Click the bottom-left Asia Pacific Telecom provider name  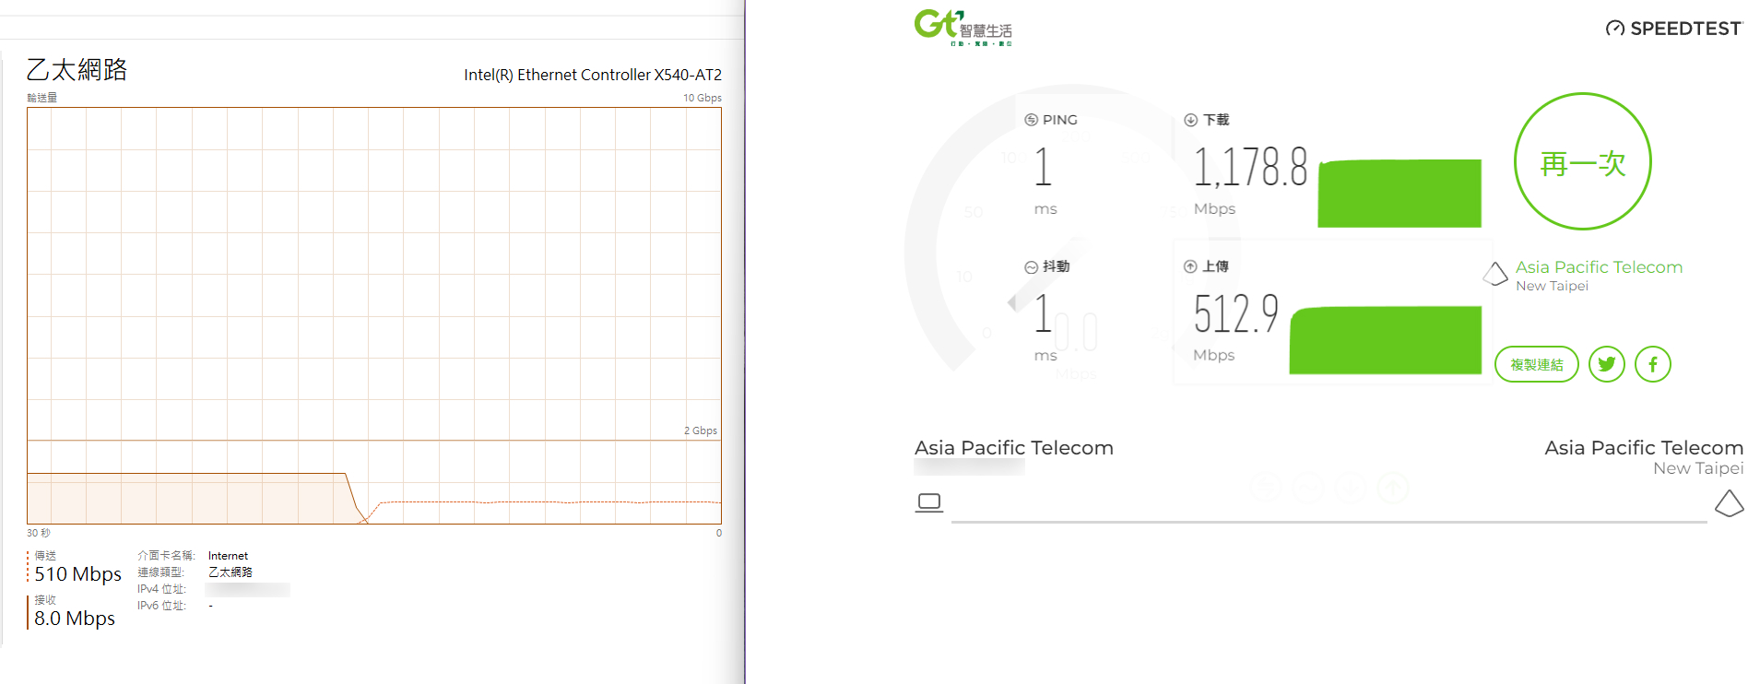1013,448
